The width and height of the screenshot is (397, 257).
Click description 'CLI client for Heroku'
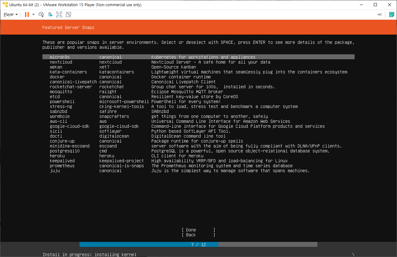coord(177,156)
